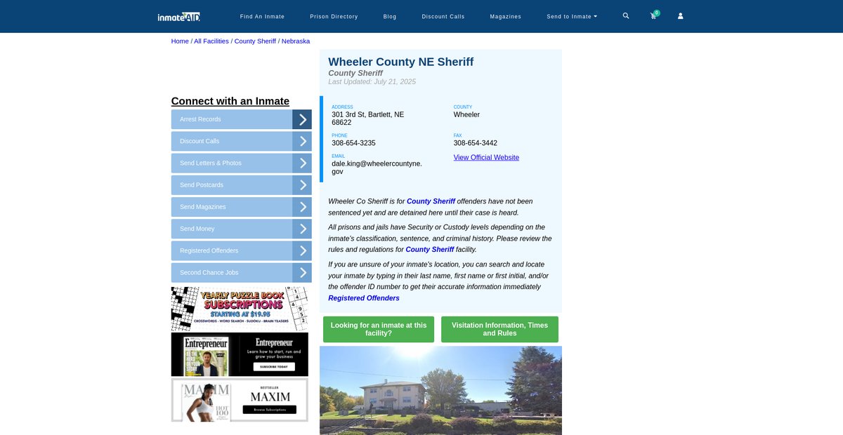Select Arrest Records sidebar item
This screenshot has height=435, width=843.
(232, 119)
